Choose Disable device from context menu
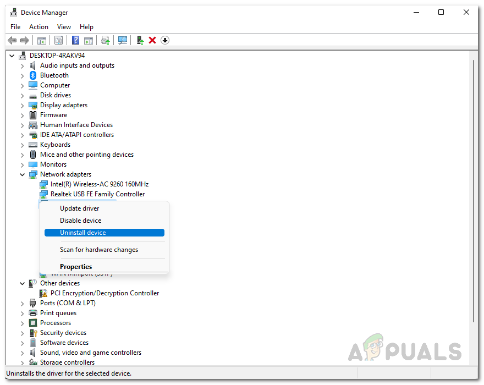 [105, 221]
